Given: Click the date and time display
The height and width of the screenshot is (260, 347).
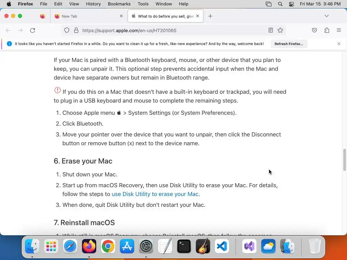Looking at the screenshot, I should click(320, 4).
